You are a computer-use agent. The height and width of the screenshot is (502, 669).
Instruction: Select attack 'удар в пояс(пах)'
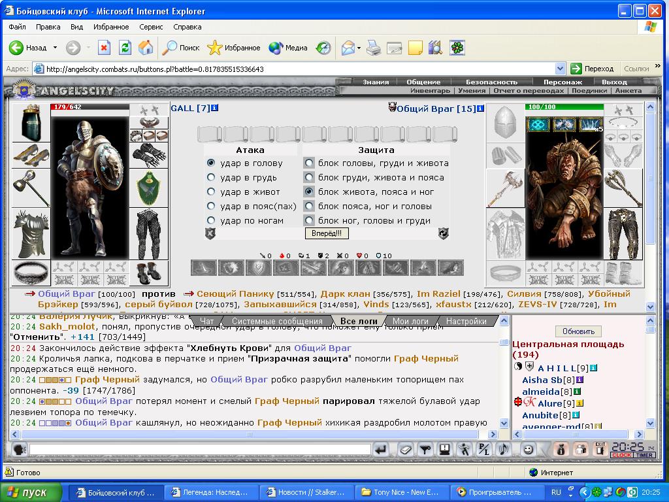coord(211,206)
